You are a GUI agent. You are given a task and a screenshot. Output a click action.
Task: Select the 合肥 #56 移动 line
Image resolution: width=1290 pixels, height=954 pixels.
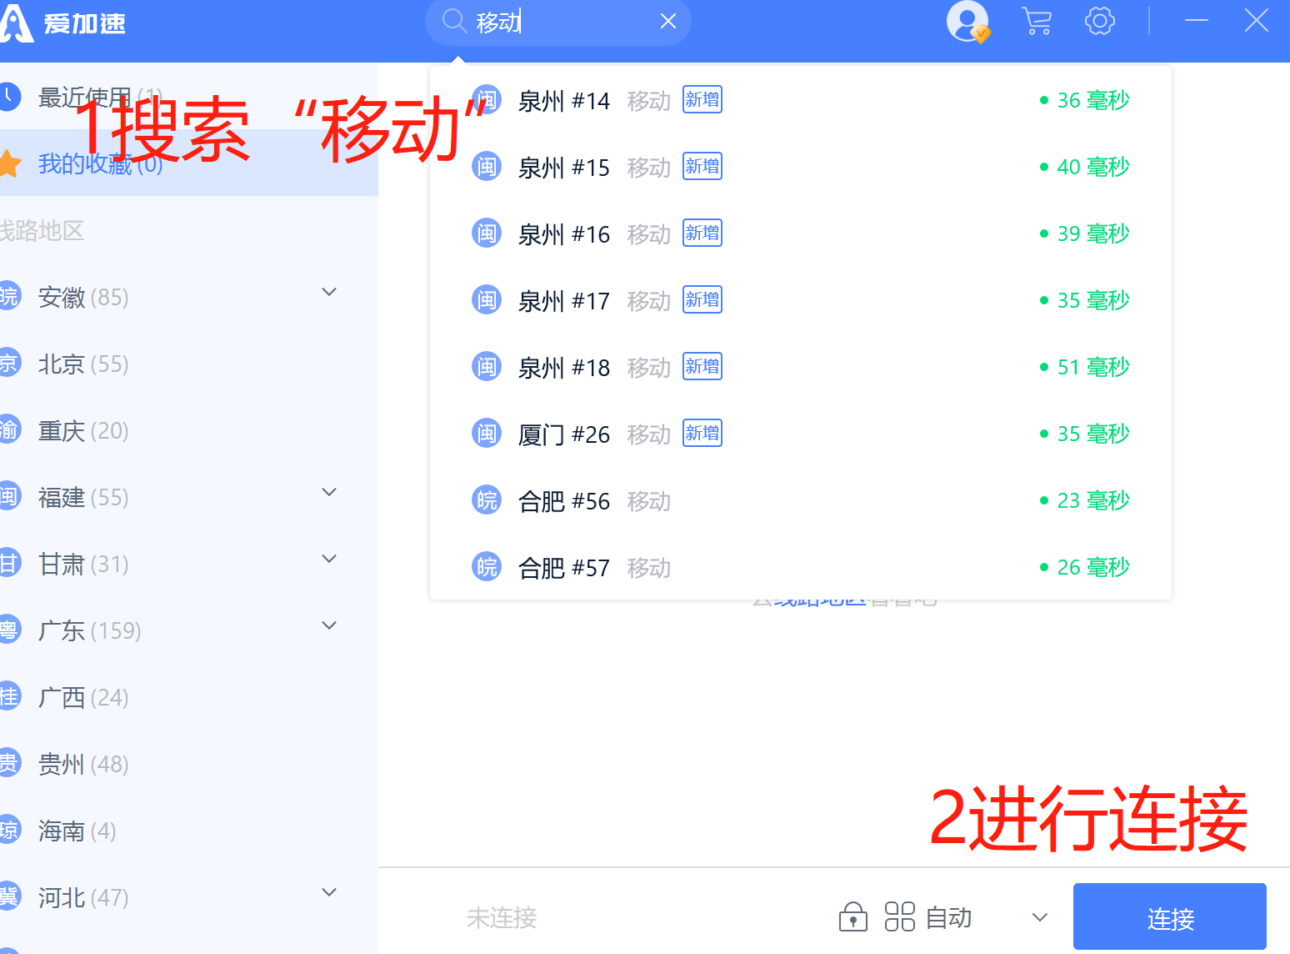tap(800, 500)
